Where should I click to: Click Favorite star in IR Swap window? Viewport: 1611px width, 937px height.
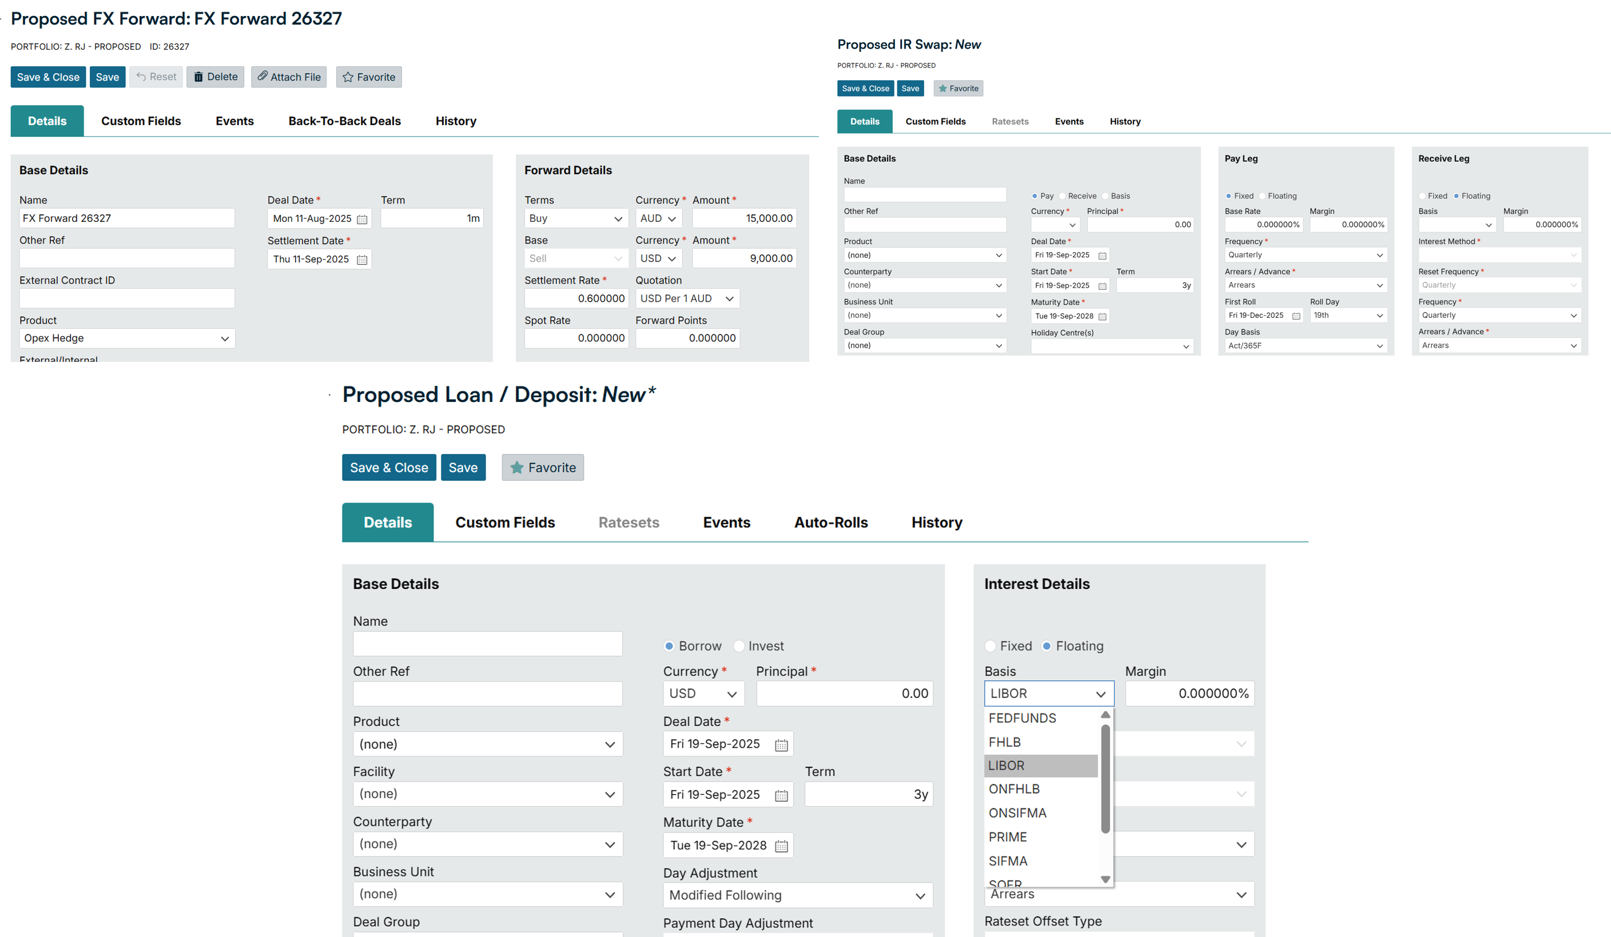[958, 88]
